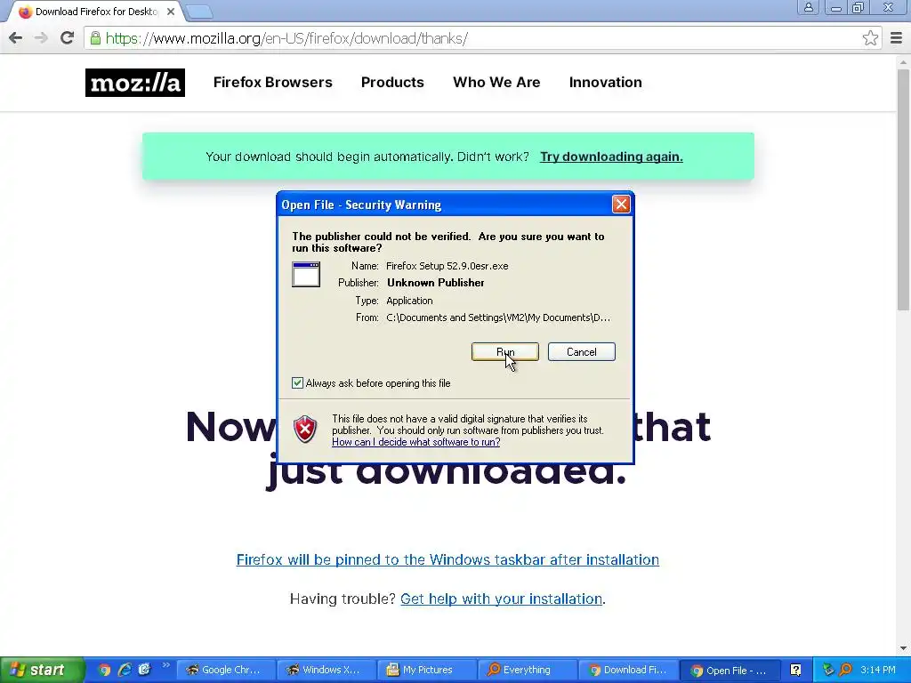Open the Products menu
This screenshot has width=911, height=683.
coord(392,83)
